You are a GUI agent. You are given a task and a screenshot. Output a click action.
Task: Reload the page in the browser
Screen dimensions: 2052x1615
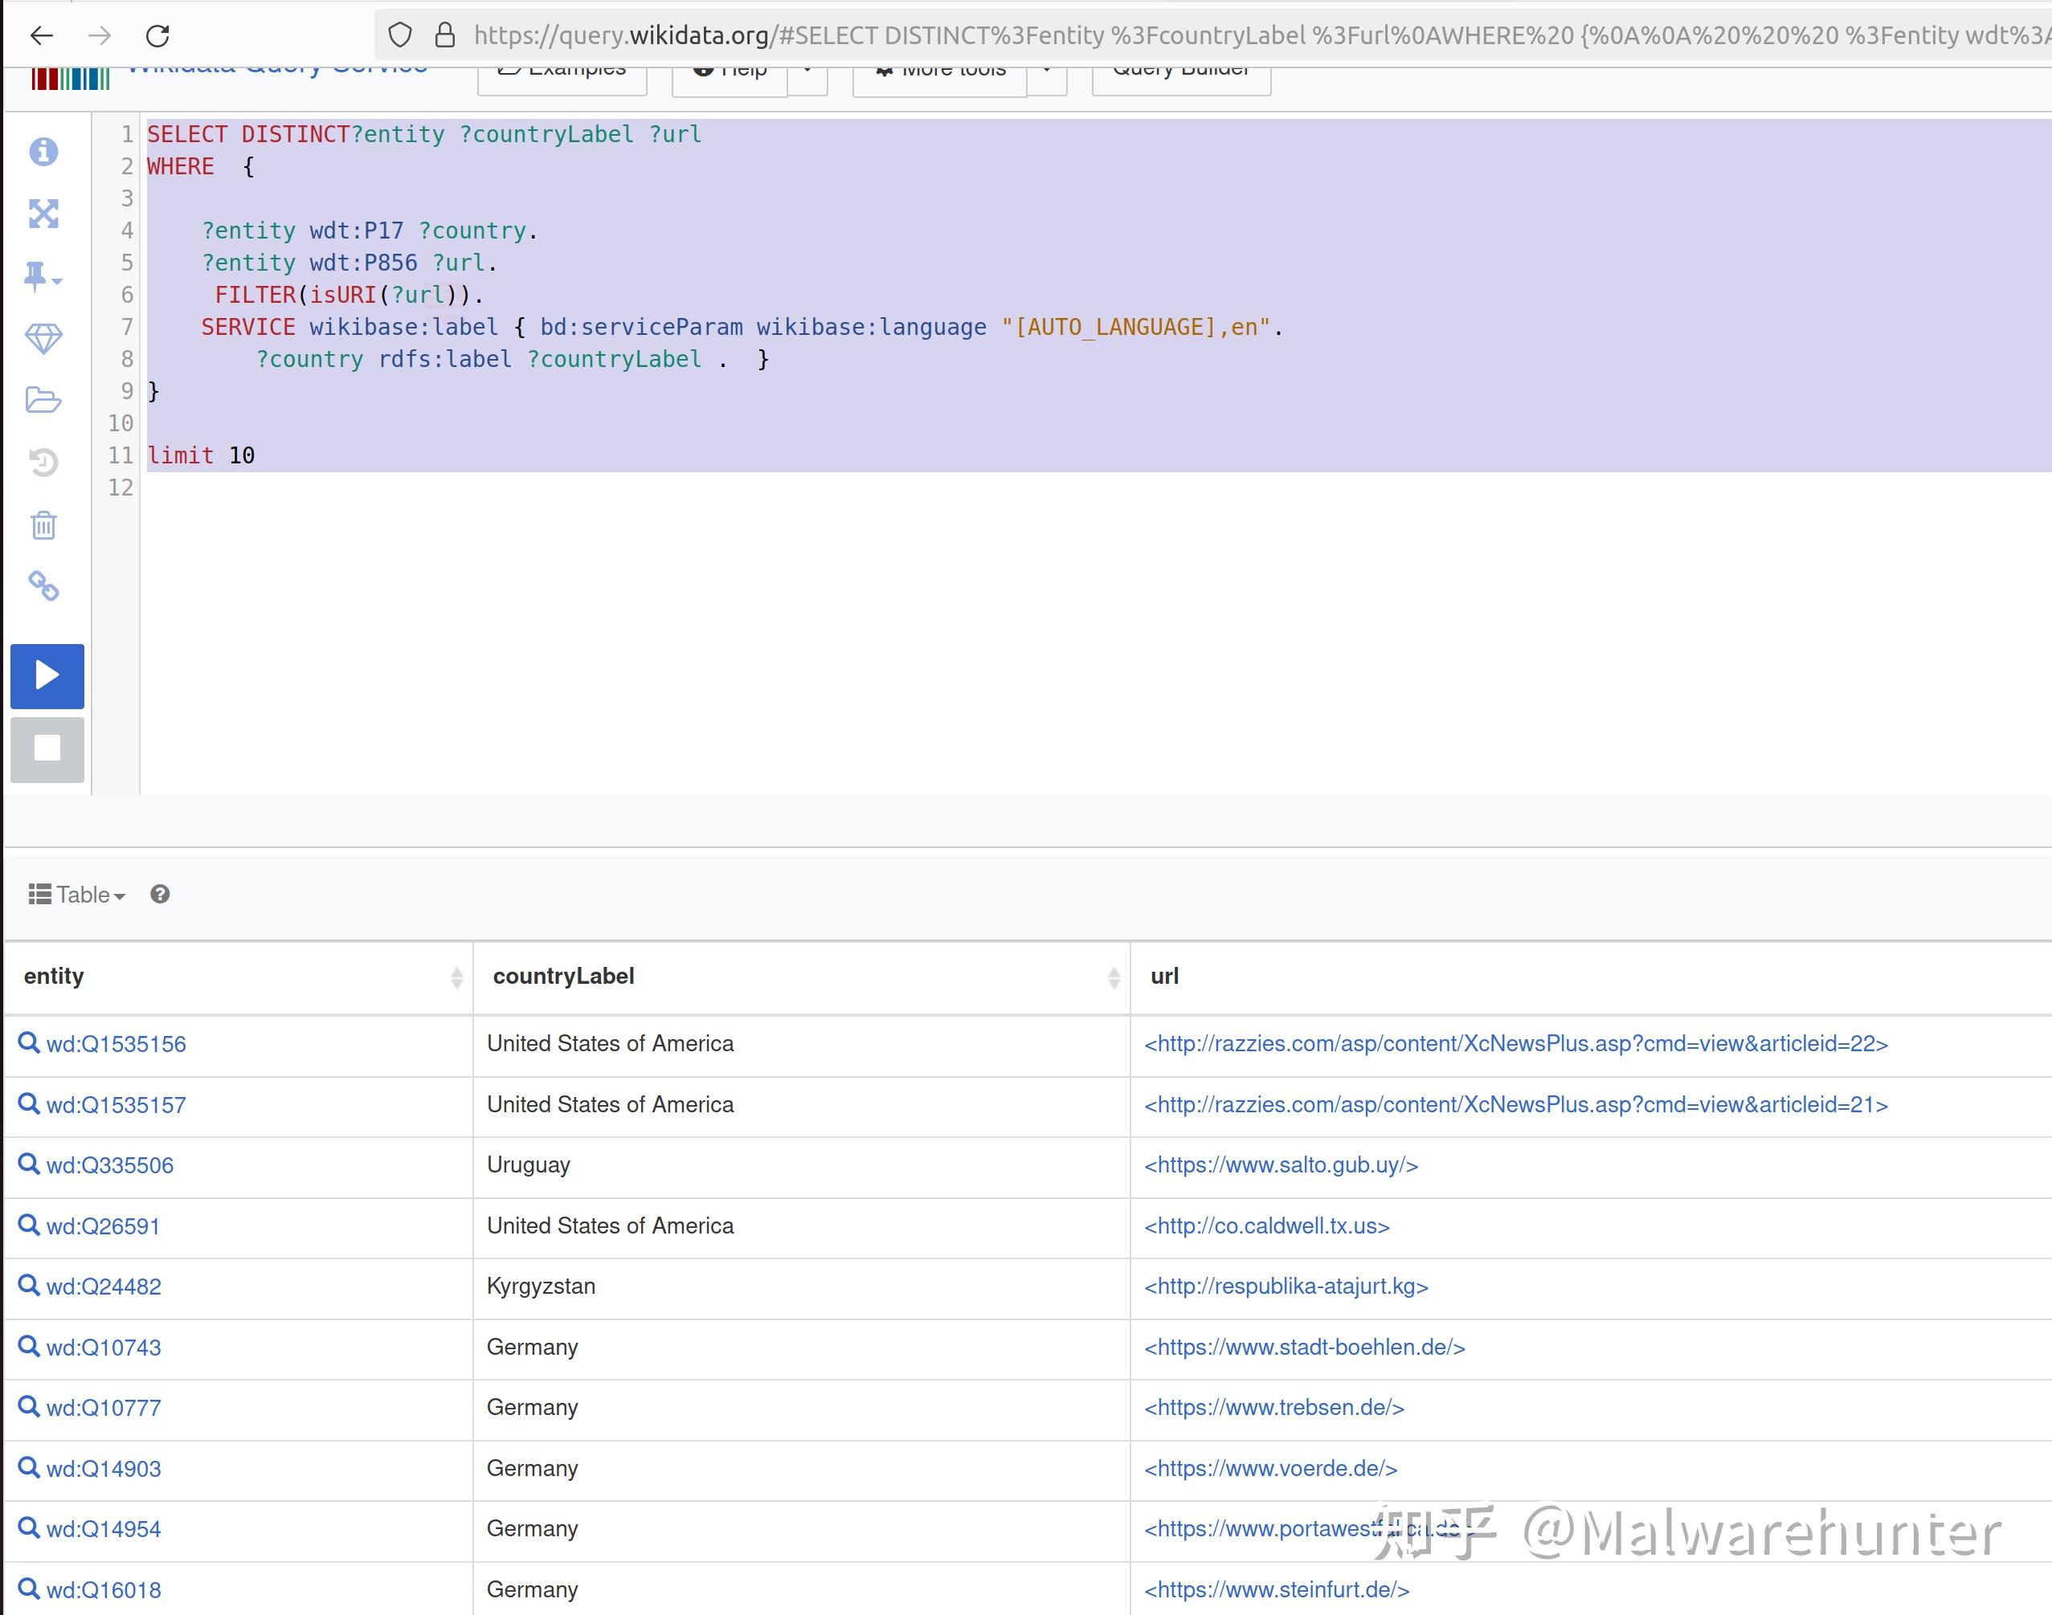click(158, 36)
